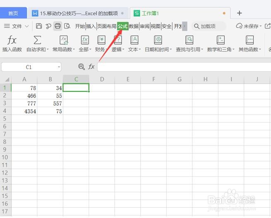Screen dimensions: 271x218
Task: Open the 财务 financial functions icon
Action: 102,40
